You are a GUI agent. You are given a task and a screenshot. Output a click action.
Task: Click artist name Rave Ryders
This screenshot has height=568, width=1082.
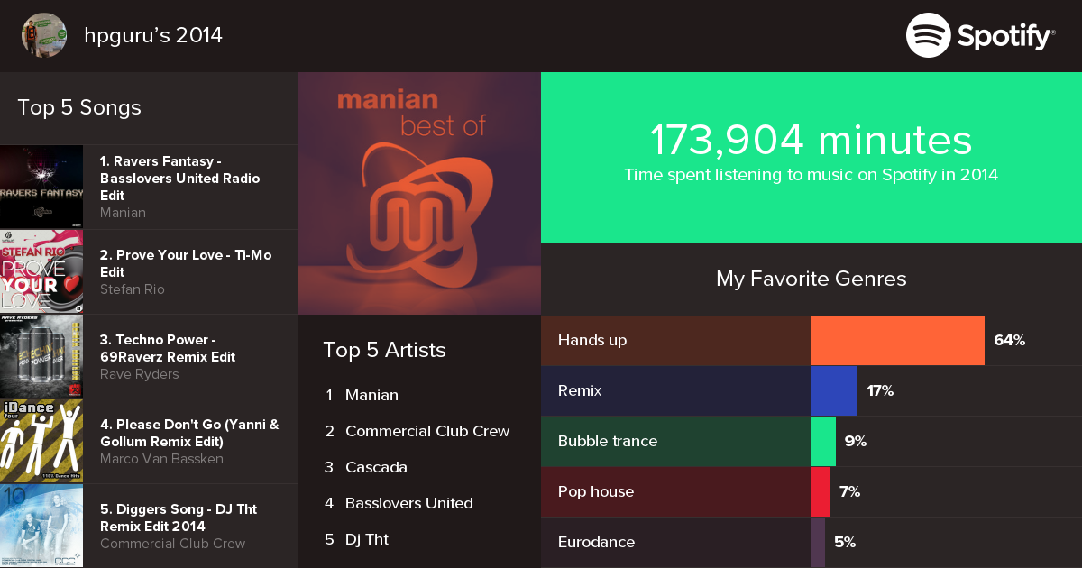point(140,374)
